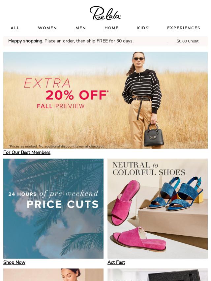The image size is (211, 281).
Task: Open the Neutral to Colorful Shoes image
Action: point(158,208)
